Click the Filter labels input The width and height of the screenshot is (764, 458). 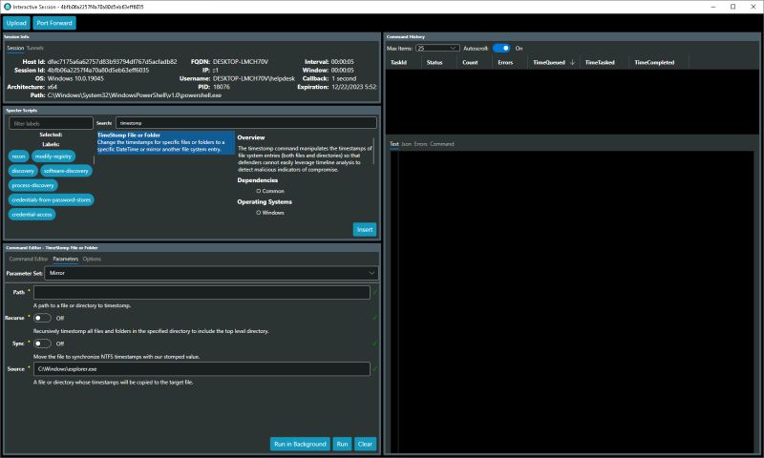51,123
